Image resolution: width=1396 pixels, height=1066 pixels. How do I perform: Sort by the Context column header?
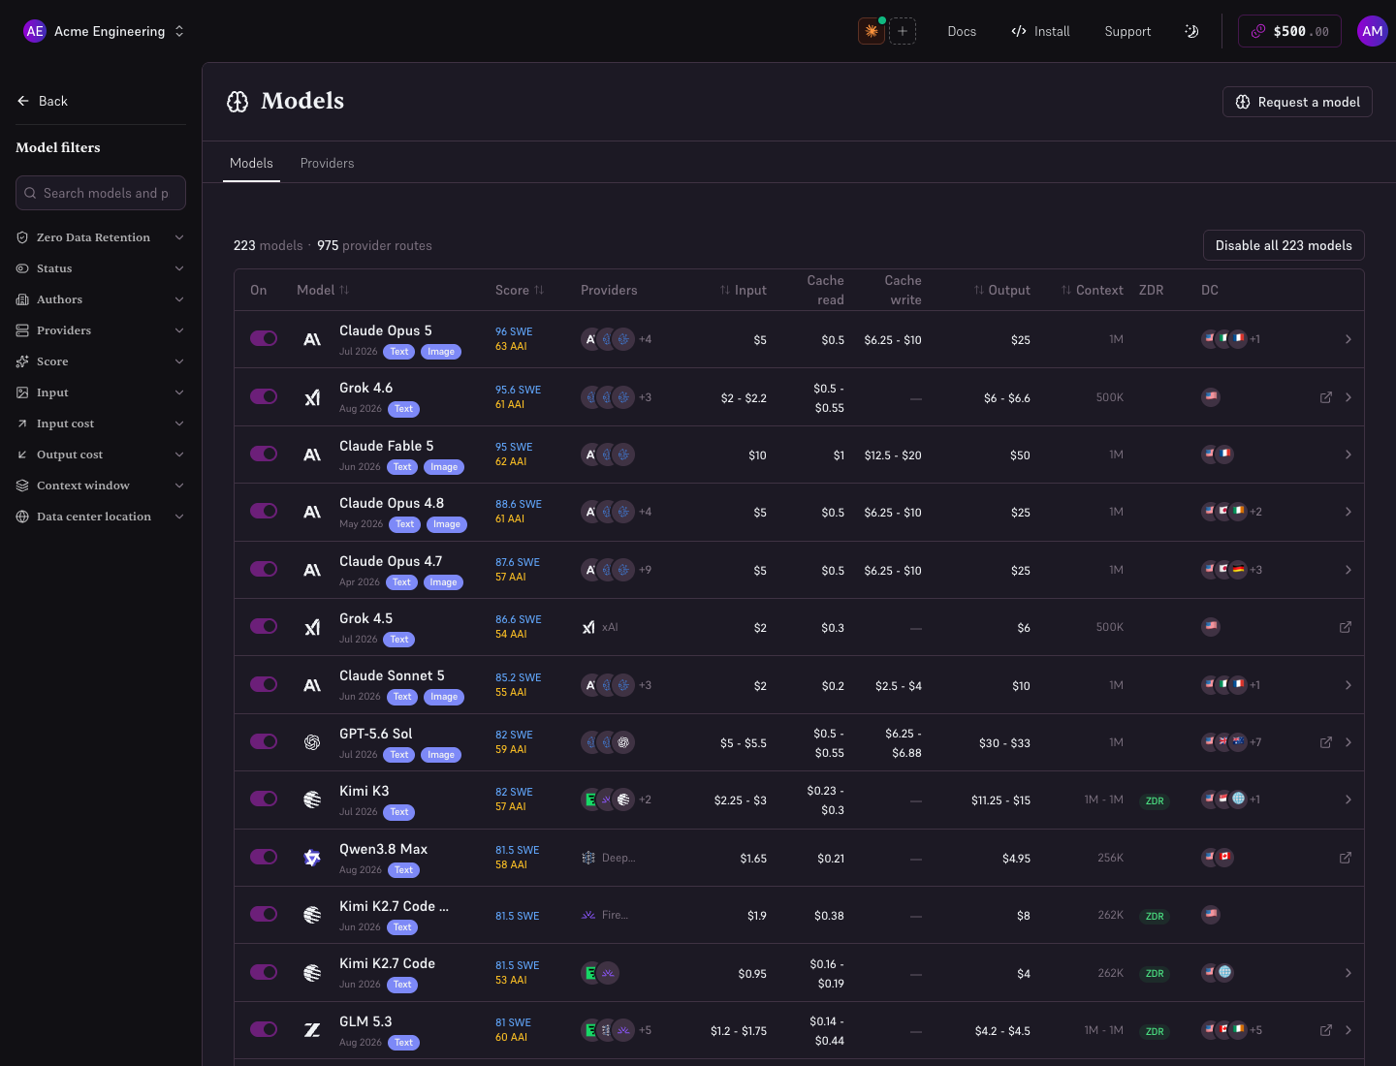[x=1093, y=290]
